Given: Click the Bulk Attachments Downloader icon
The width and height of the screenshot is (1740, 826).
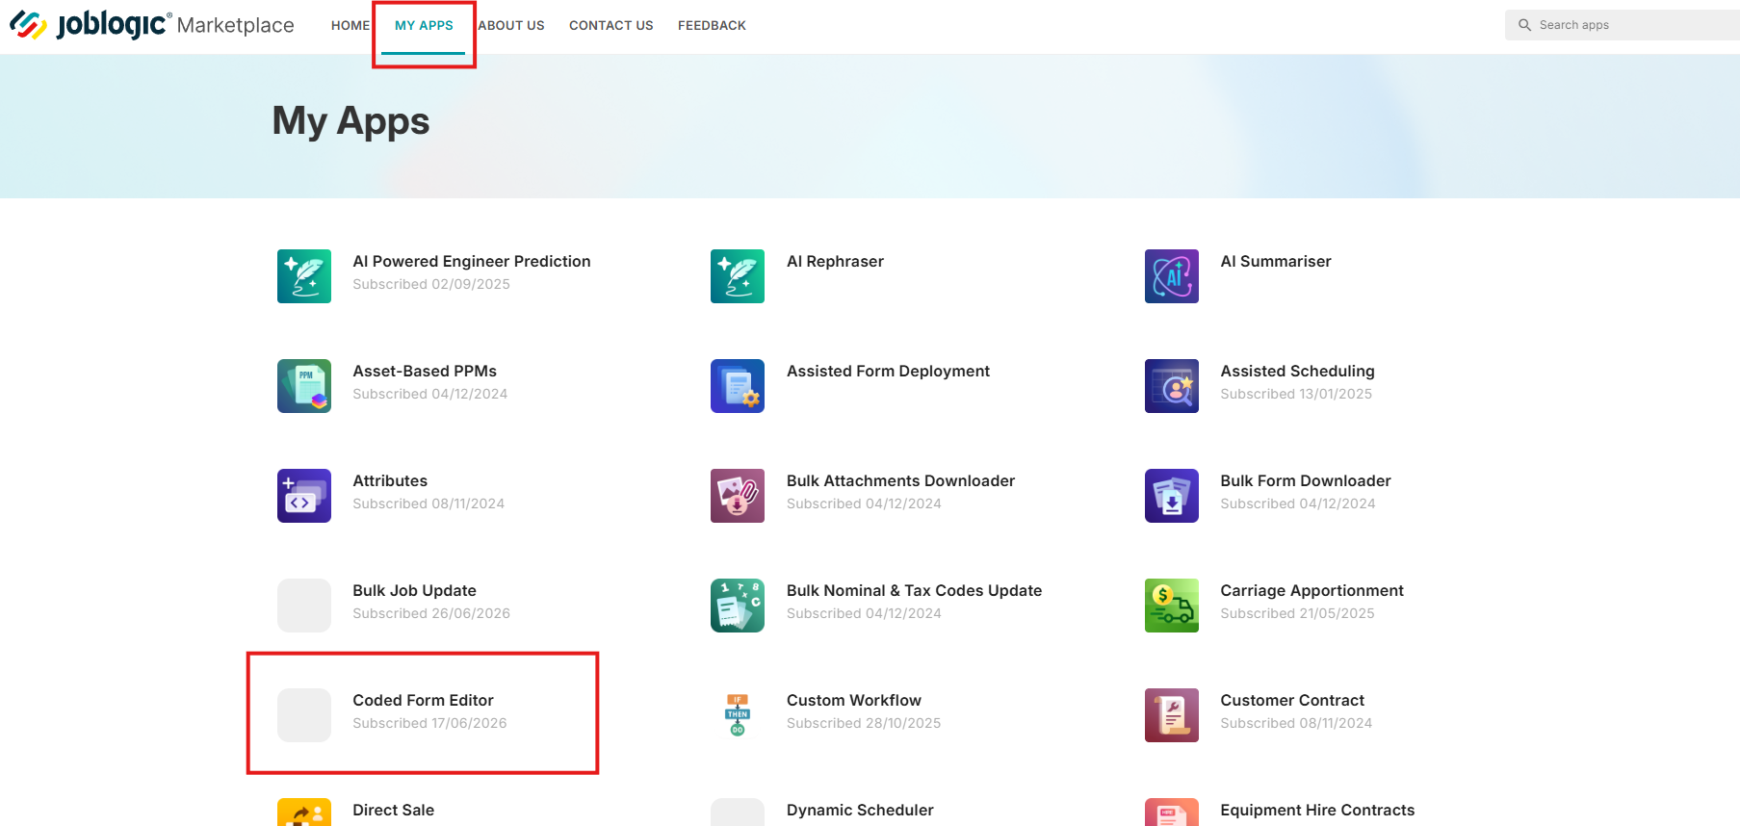Looking at the screenshot, I should coord(738,496).
